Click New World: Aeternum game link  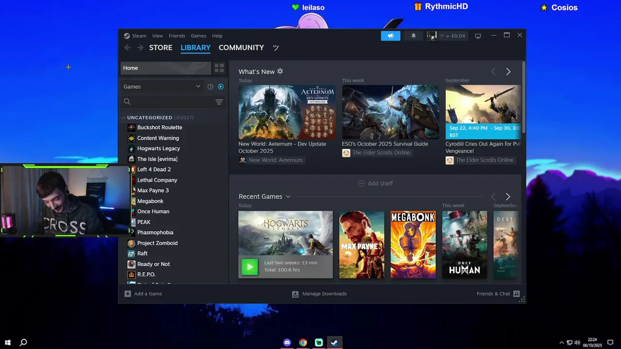[x=271, y=160]
